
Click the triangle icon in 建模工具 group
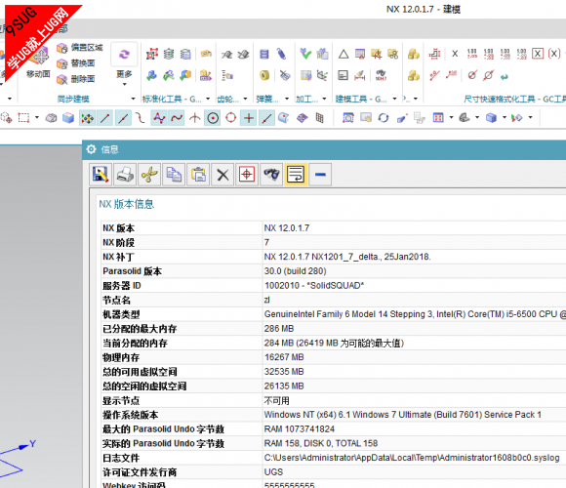pos(344,54)
